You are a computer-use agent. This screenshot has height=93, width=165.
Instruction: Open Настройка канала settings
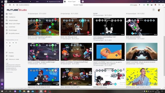(13, 33)
